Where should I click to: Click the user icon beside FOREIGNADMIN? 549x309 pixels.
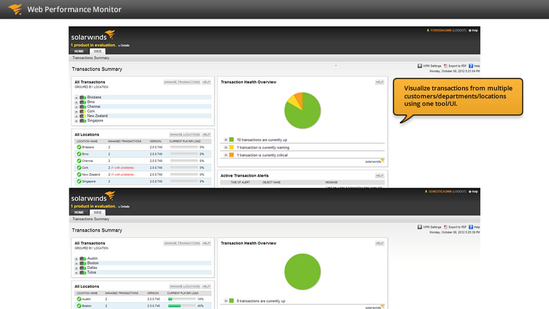coord(428,30)
